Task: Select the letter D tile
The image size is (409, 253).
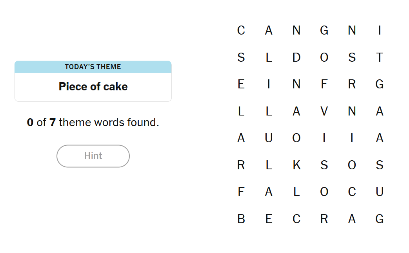Action: [296, 57]
